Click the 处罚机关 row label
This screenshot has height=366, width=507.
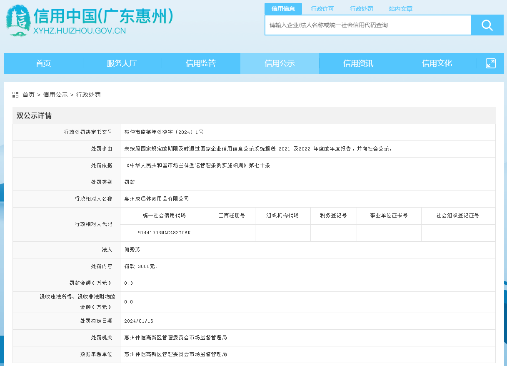pyautogui.click(x=103, y=337)
